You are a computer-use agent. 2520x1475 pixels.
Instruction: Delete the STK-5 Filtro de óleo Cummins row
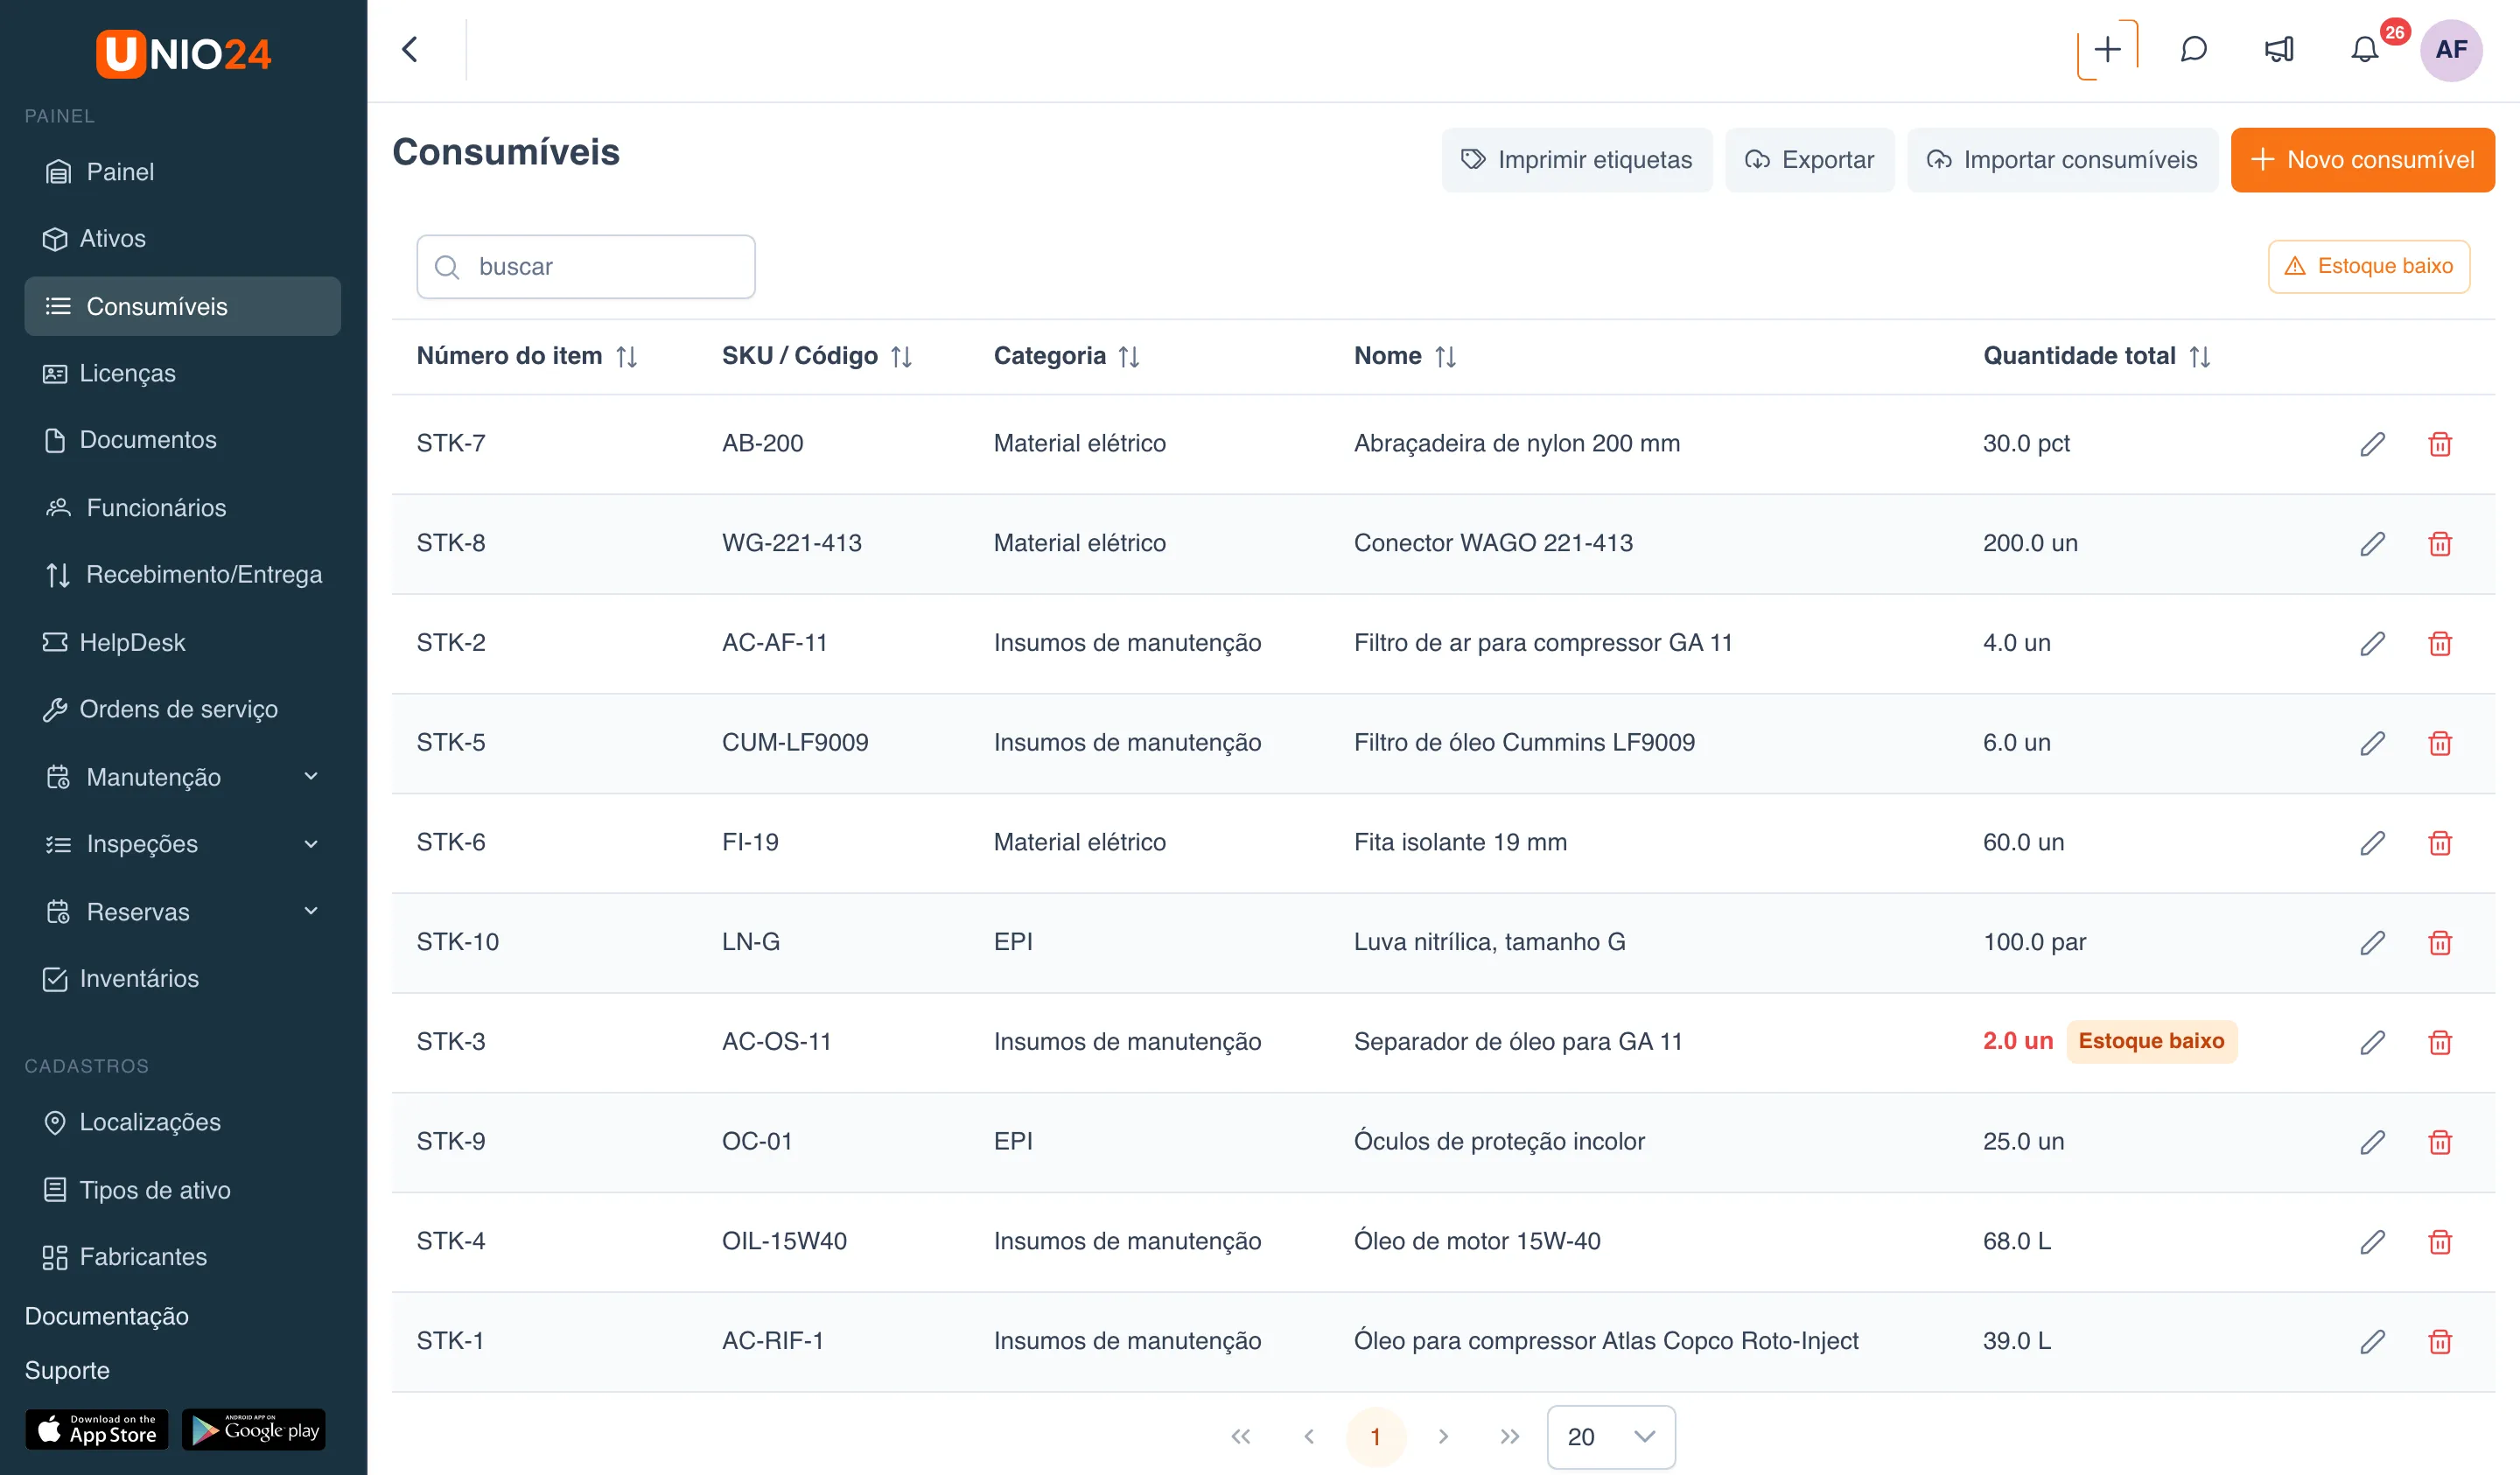(x=2440, y=743)
